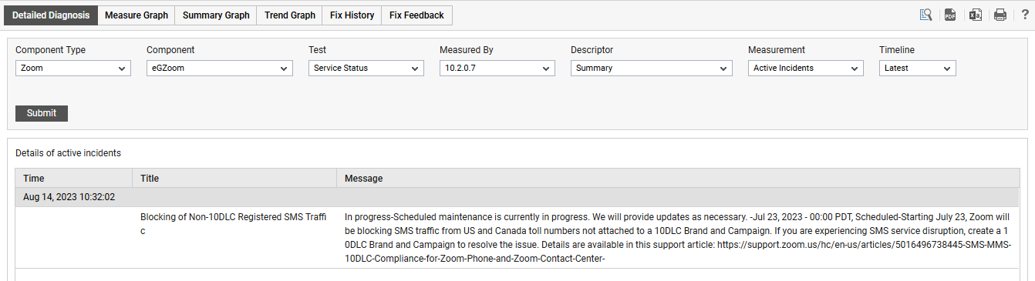Open the Descriptor dropdown showing Summary
Viewport: 1035px width, 281px height.
click(x=652, y=68)
